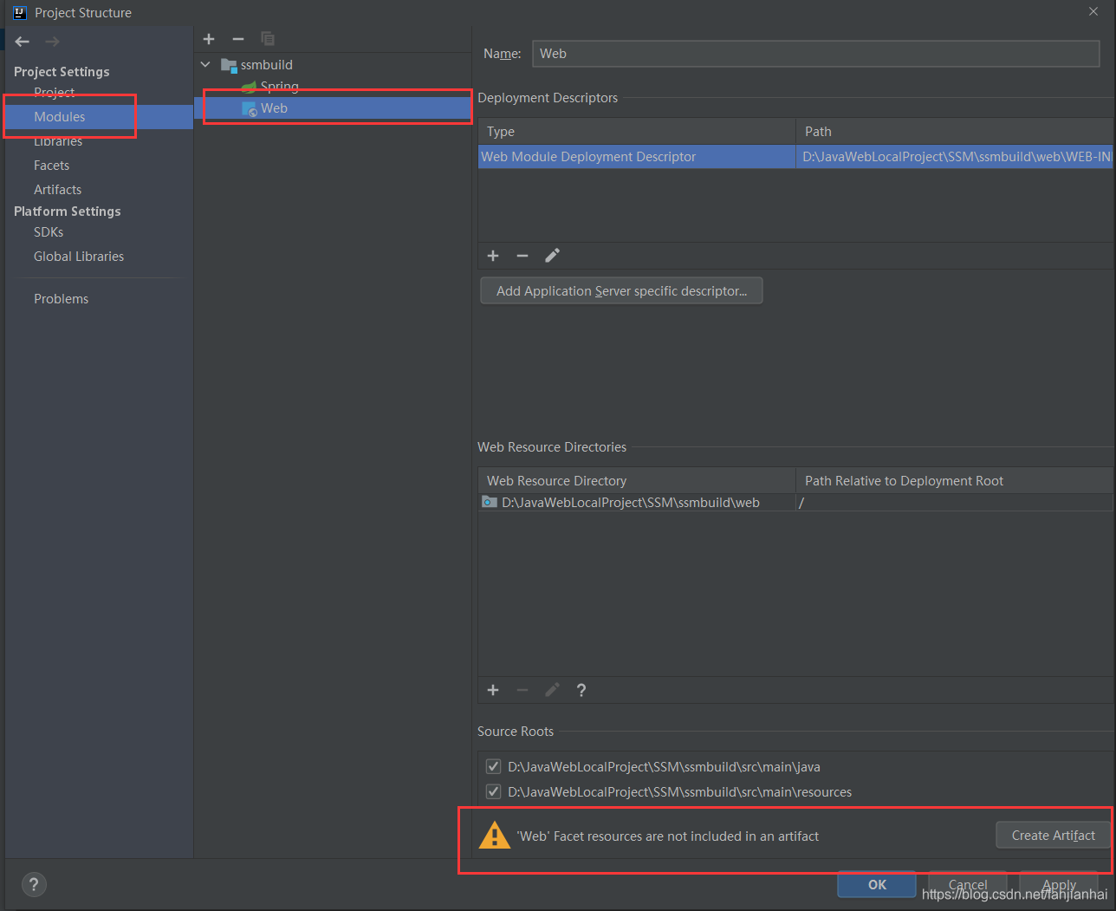Open Artifacts settings section
The width and height of the screenshot is (1116, 911).
57,190
